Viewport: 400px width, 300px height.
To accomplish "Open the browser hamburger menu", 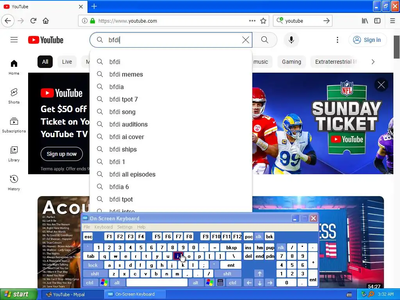I will 392,21.
